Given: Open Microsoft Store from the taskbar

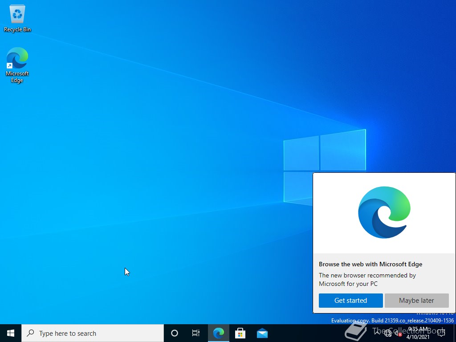Looking at the screenshot, I should (240, 333).
